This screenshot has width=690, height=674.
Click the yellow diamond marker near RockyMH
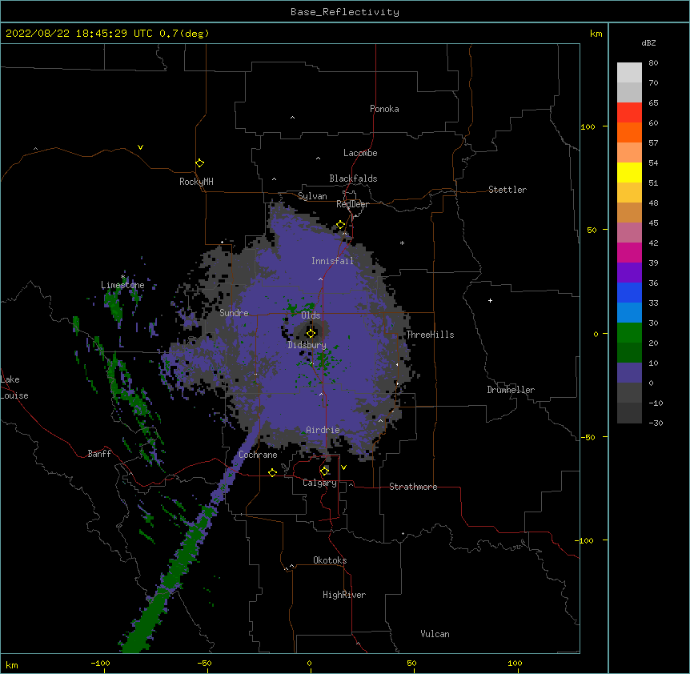(200, 163)
